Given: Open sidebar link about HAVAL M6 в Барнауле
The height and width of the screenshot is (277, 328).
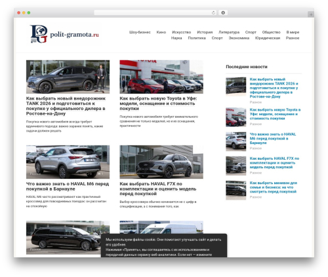Looking at the screenshot, I should coord(273,138).
